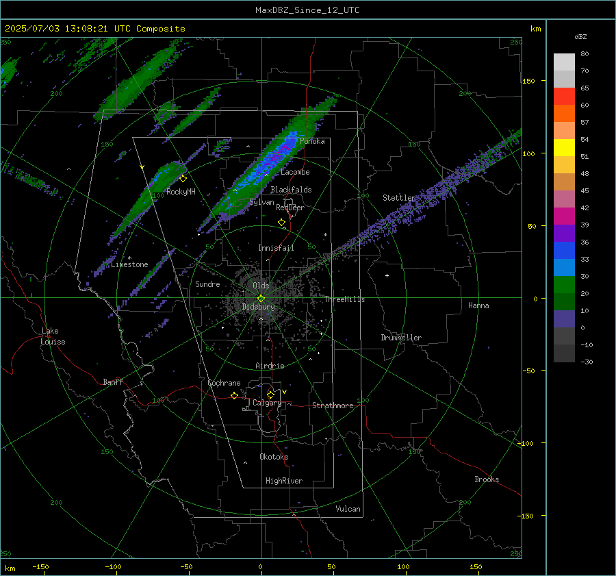Click the Stettler city label
Screen dimensions: 616x576
point(399,198)
